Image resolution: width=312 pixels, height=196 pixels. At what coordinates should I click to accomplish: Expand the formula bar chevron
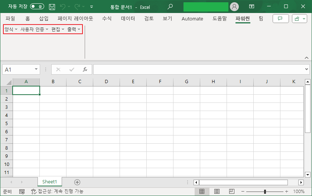306,69
